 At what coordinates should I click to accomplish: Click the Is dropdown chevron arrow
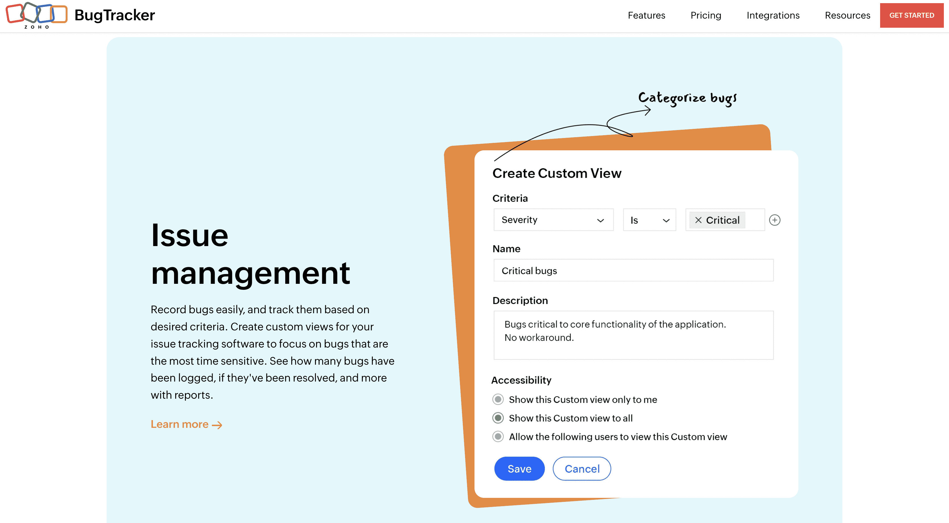pos(666,220)
